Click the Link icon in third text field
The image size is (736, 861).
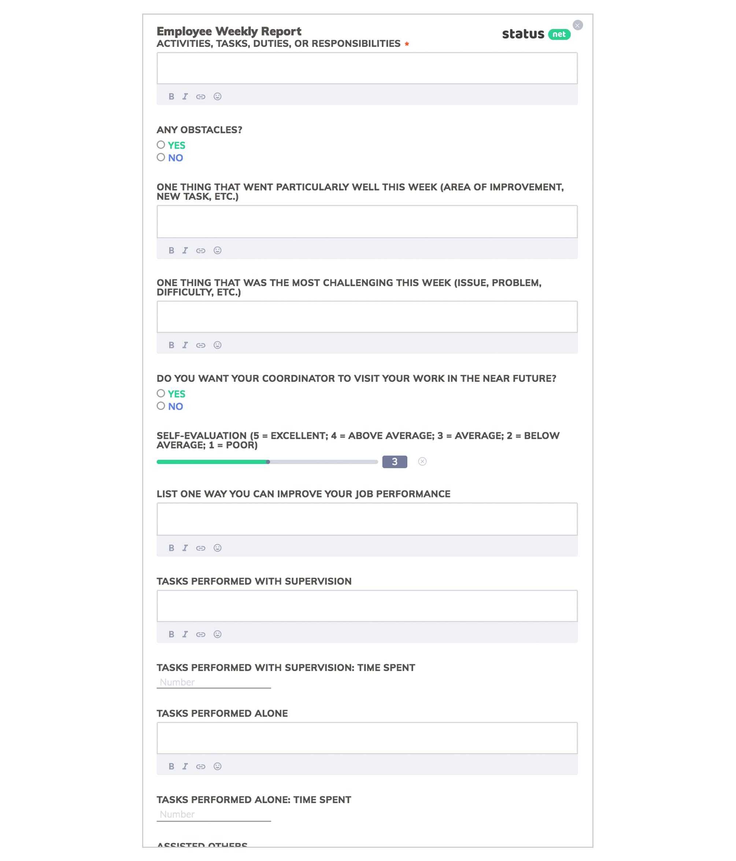(201, 345)
